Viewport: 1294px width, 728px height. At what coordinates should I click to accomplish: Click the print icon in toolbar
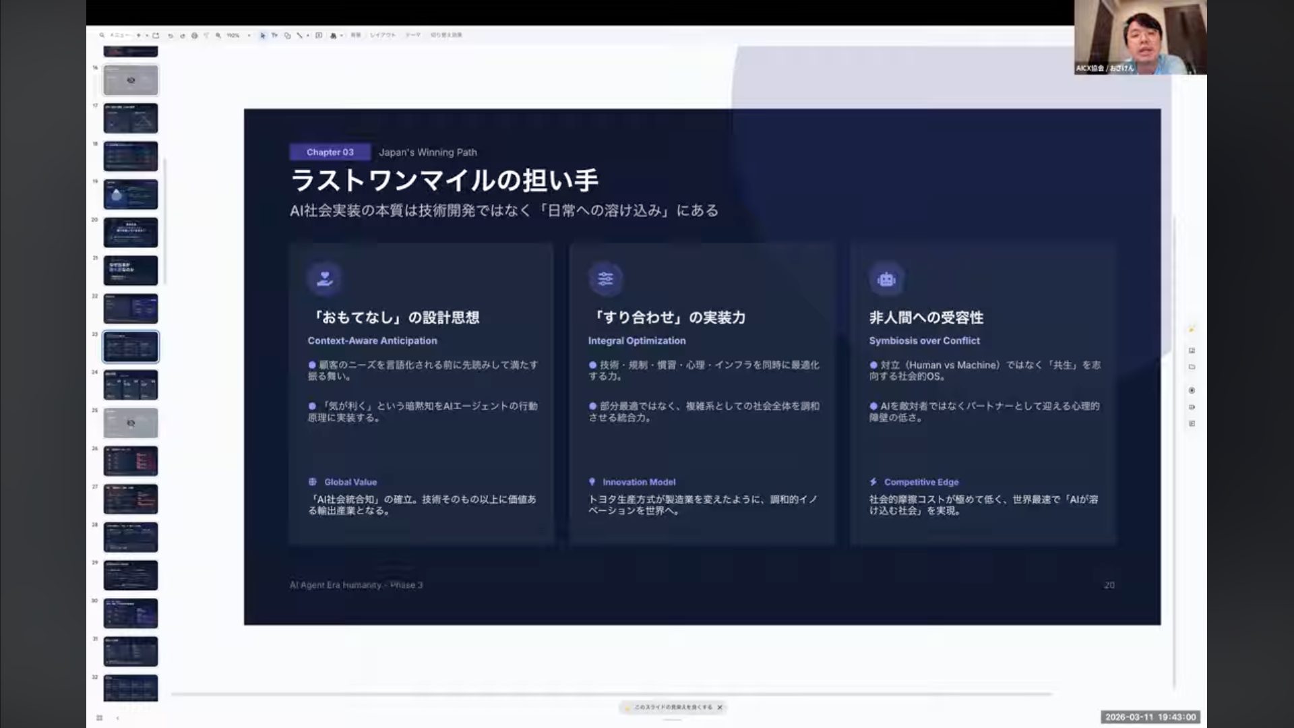pyautogui.click(x=195, y=35)
